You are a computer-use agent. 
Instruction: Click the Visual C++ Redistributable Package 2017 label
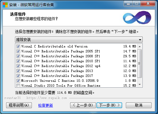[x=57, y=76]
